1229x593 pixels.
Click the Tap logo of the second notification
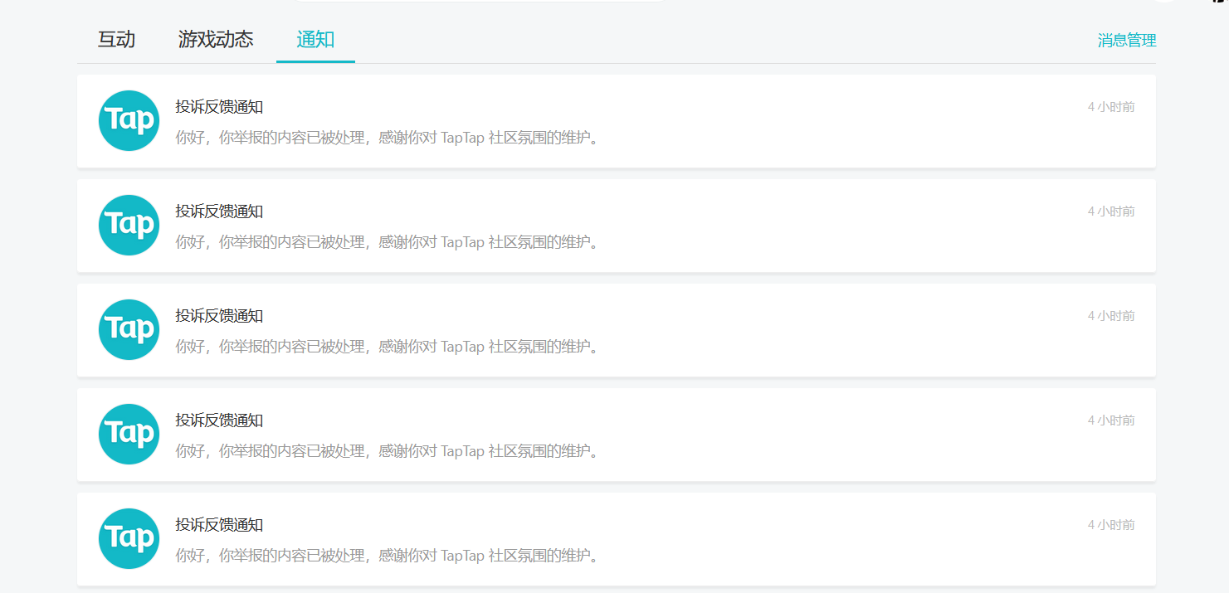[129, 225]
